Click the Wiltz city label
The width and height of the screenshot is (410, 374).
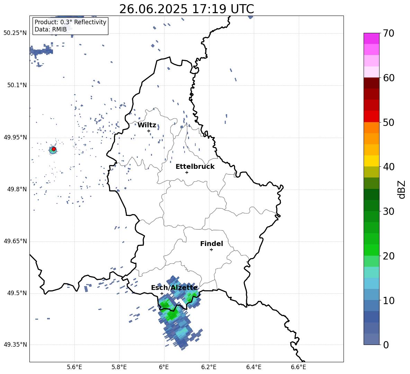(147, 125)
